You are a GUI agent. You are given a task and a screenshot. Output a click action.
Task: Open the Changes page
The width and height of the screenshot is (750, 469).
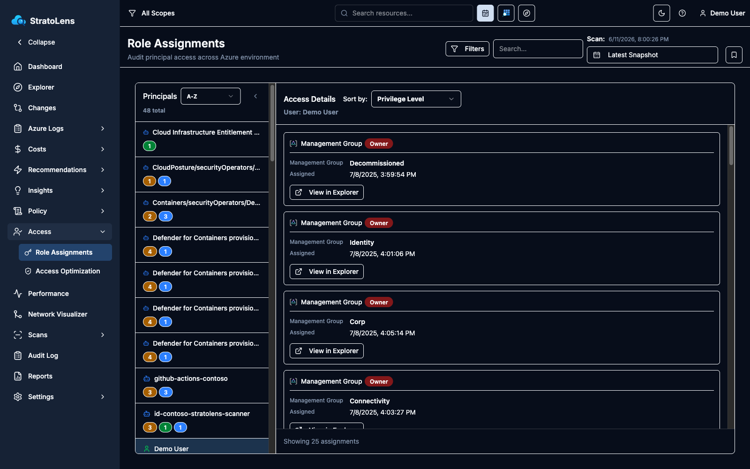click(x=60, y=108)
